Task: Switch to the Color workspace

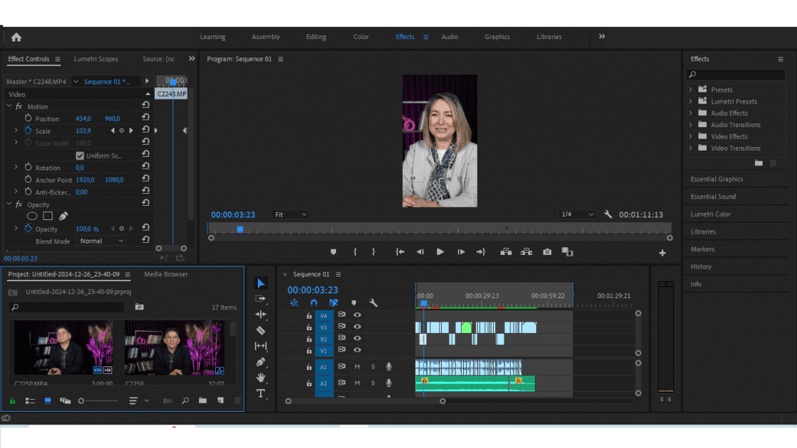Action: (x=361, y=37)
